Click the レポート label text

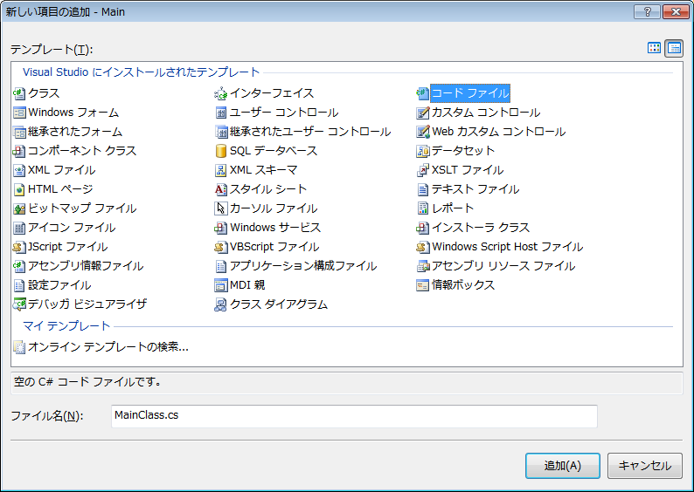453,208
